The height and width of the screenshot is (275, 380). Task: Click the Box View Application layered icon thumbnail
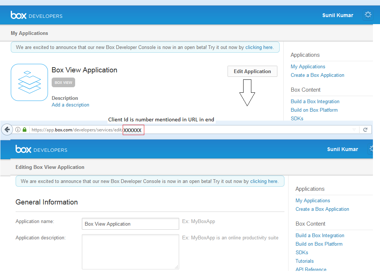point(29,82)
